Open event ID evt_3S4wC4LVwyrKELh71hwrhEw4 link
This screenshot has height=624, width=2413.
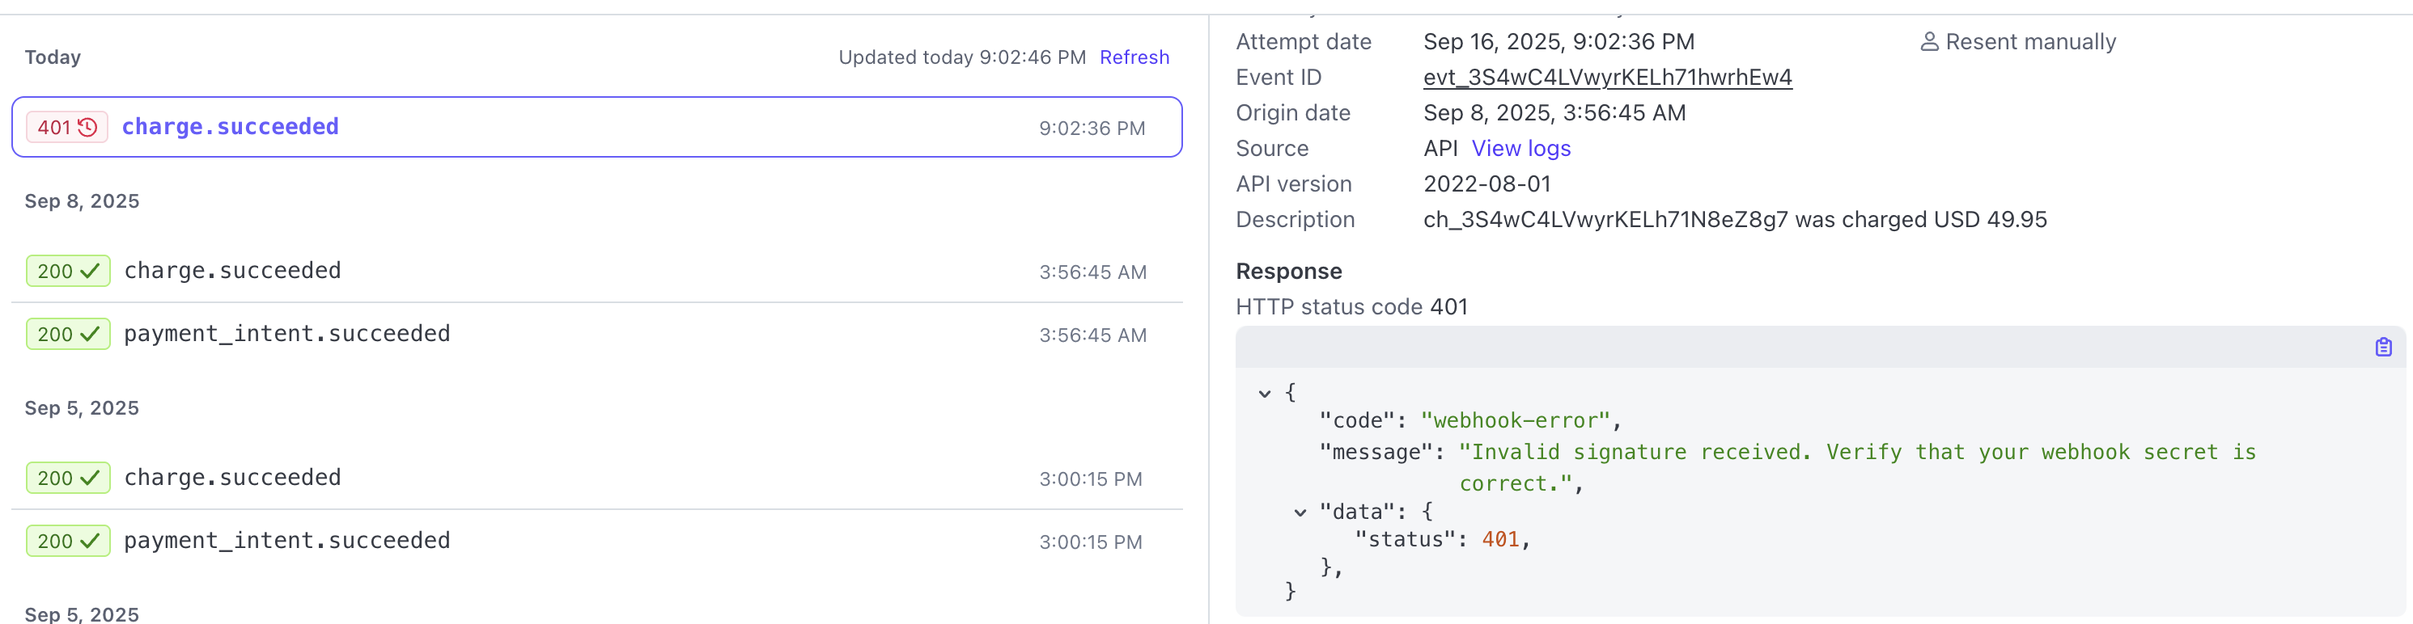(1607, 78)
